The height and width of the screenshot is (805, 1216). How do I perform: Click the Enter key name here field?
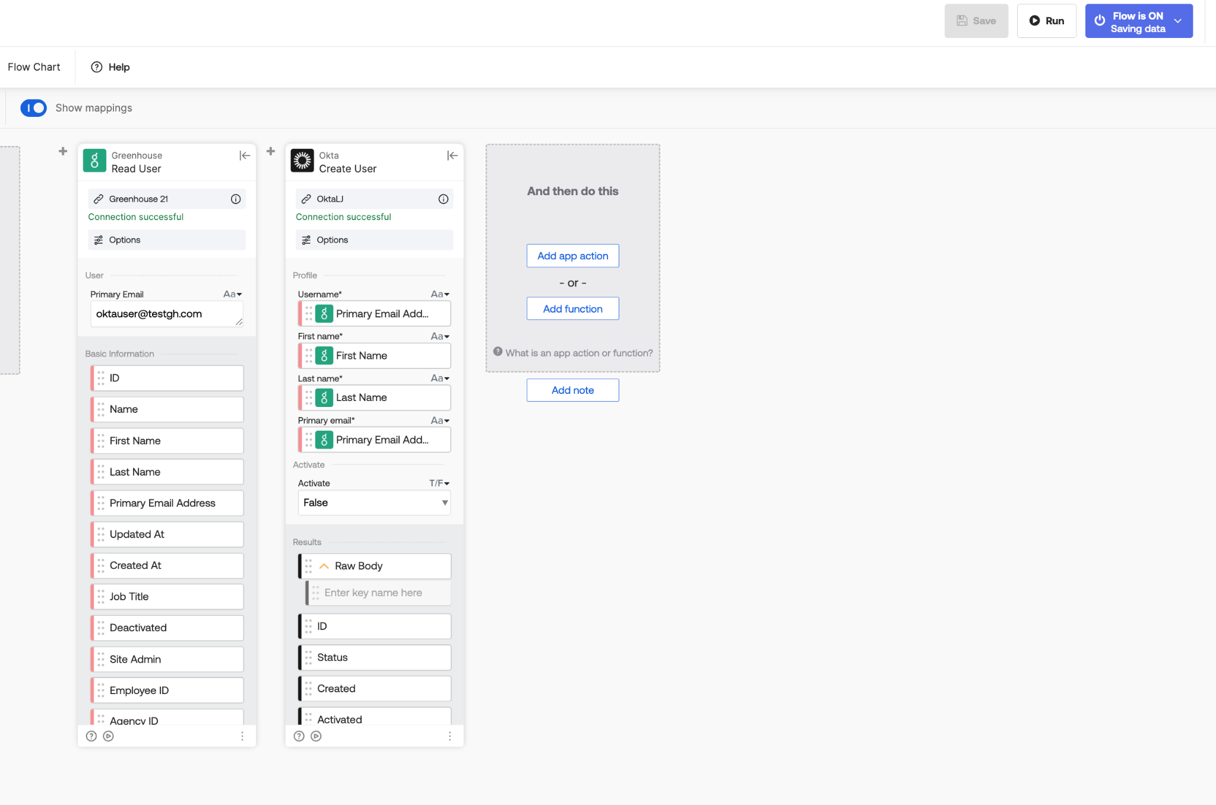378,593
